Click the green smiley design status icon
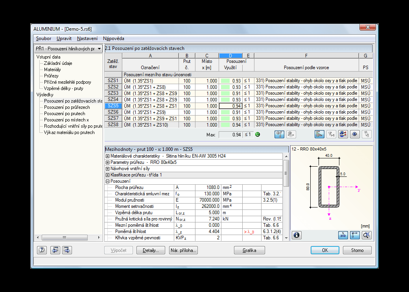This screenshot has width=409, height=292. [258, 134]
